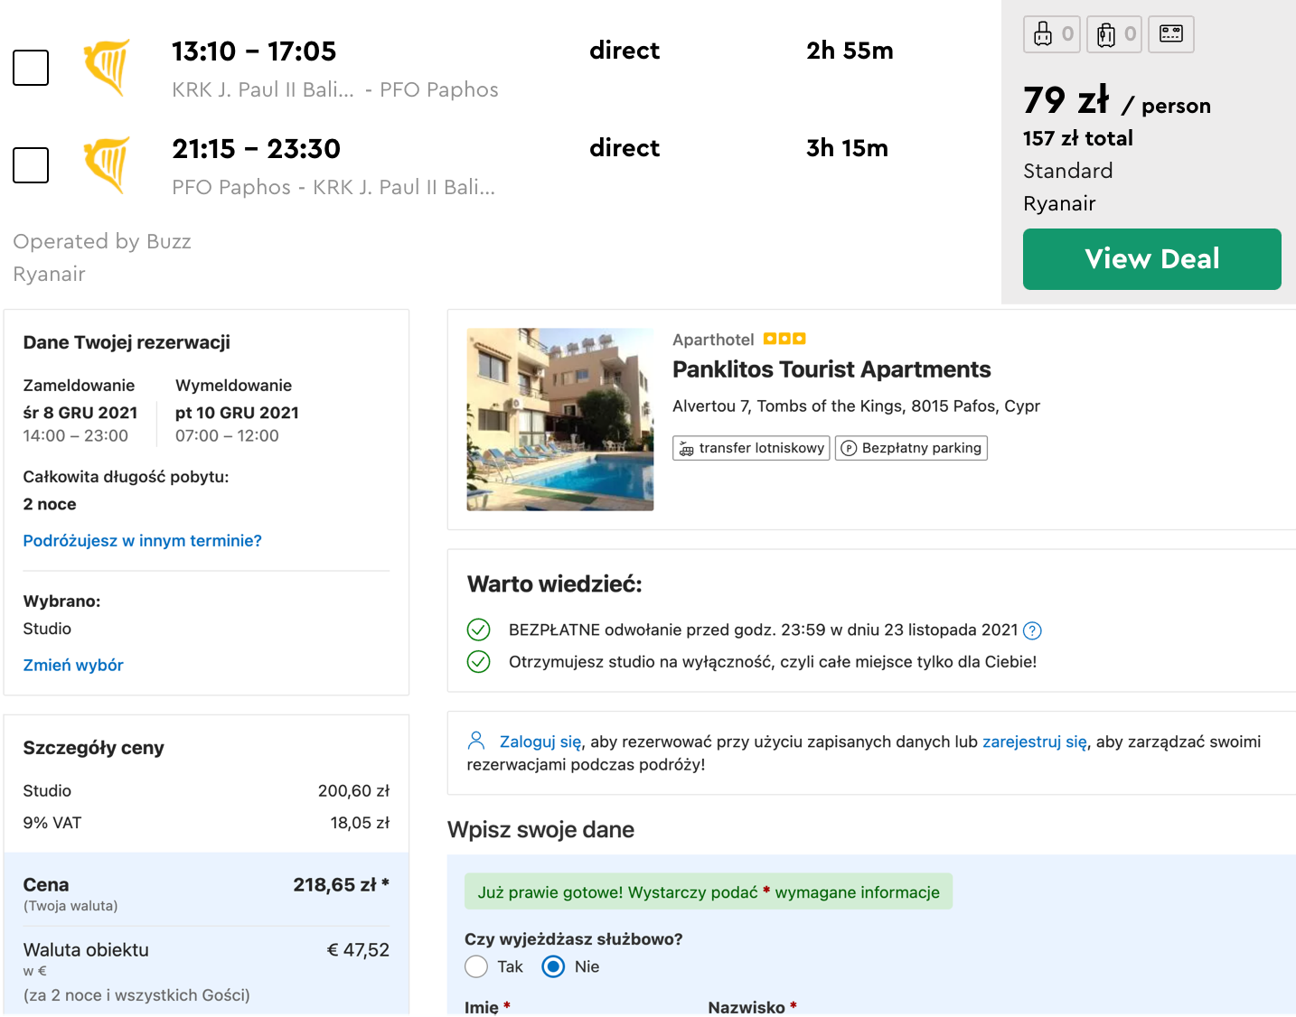
Task: Click the user profile icon beside Zaloguj się
Action: point(476,742)
